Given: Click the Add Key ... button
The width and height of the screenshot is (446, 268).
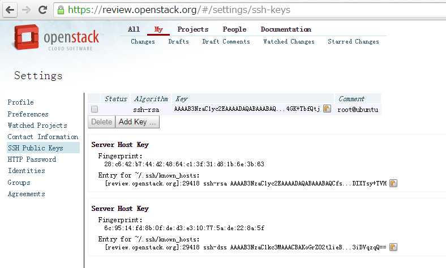Looking at the screenshot, I should point(138,122).
